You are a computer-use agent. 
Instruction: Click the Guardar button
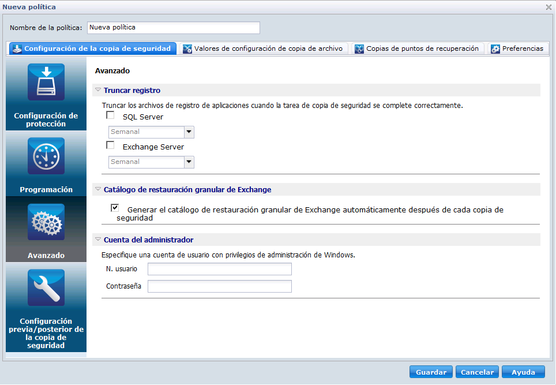[x=431, y=372]
